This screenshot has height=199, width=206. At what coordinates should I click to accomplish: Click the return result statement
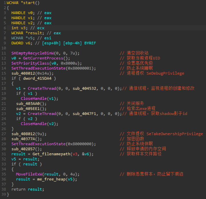tap(28, 189)
